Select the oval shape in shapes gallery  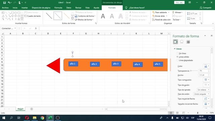16,13
